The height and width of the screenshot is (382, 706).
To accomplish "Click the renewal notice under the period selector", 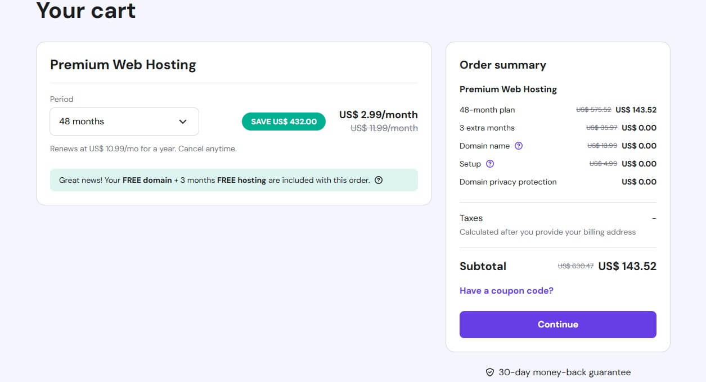I will click(x=143, y=149).
